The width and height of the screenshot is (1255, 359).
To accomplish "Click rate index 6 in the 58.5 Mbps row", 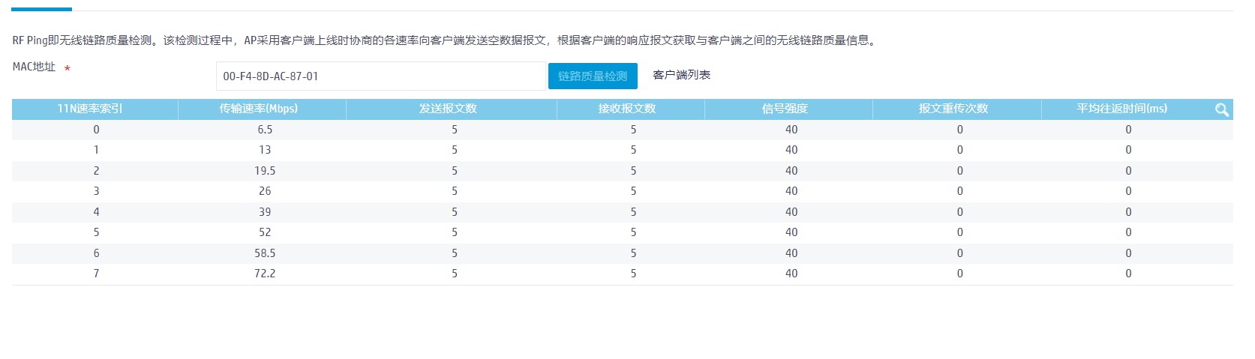I will (96, 253).
